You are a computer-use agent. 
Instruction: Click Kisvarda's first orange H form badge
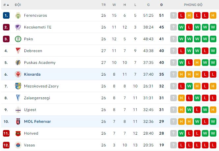(181, 74)
